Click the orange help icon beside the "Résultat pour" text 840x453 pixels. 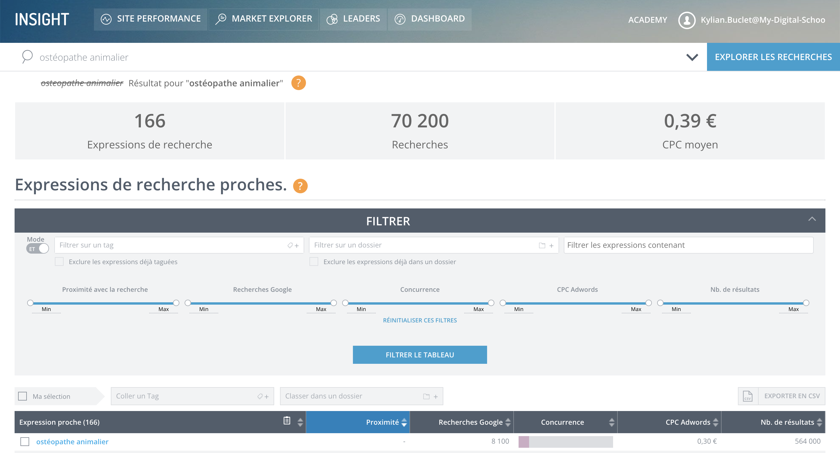pyautogui.click(x=298, y=83)
